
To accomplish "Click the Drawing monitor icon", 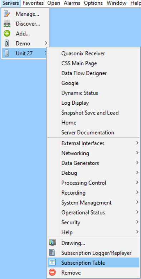I will click(52, 243).
